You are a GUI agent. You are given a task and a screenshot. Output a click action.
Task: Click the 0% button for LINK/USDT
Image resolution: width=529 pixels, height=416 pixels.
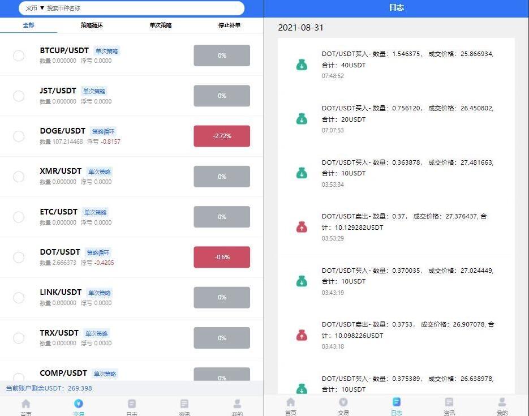click(222, 297)
